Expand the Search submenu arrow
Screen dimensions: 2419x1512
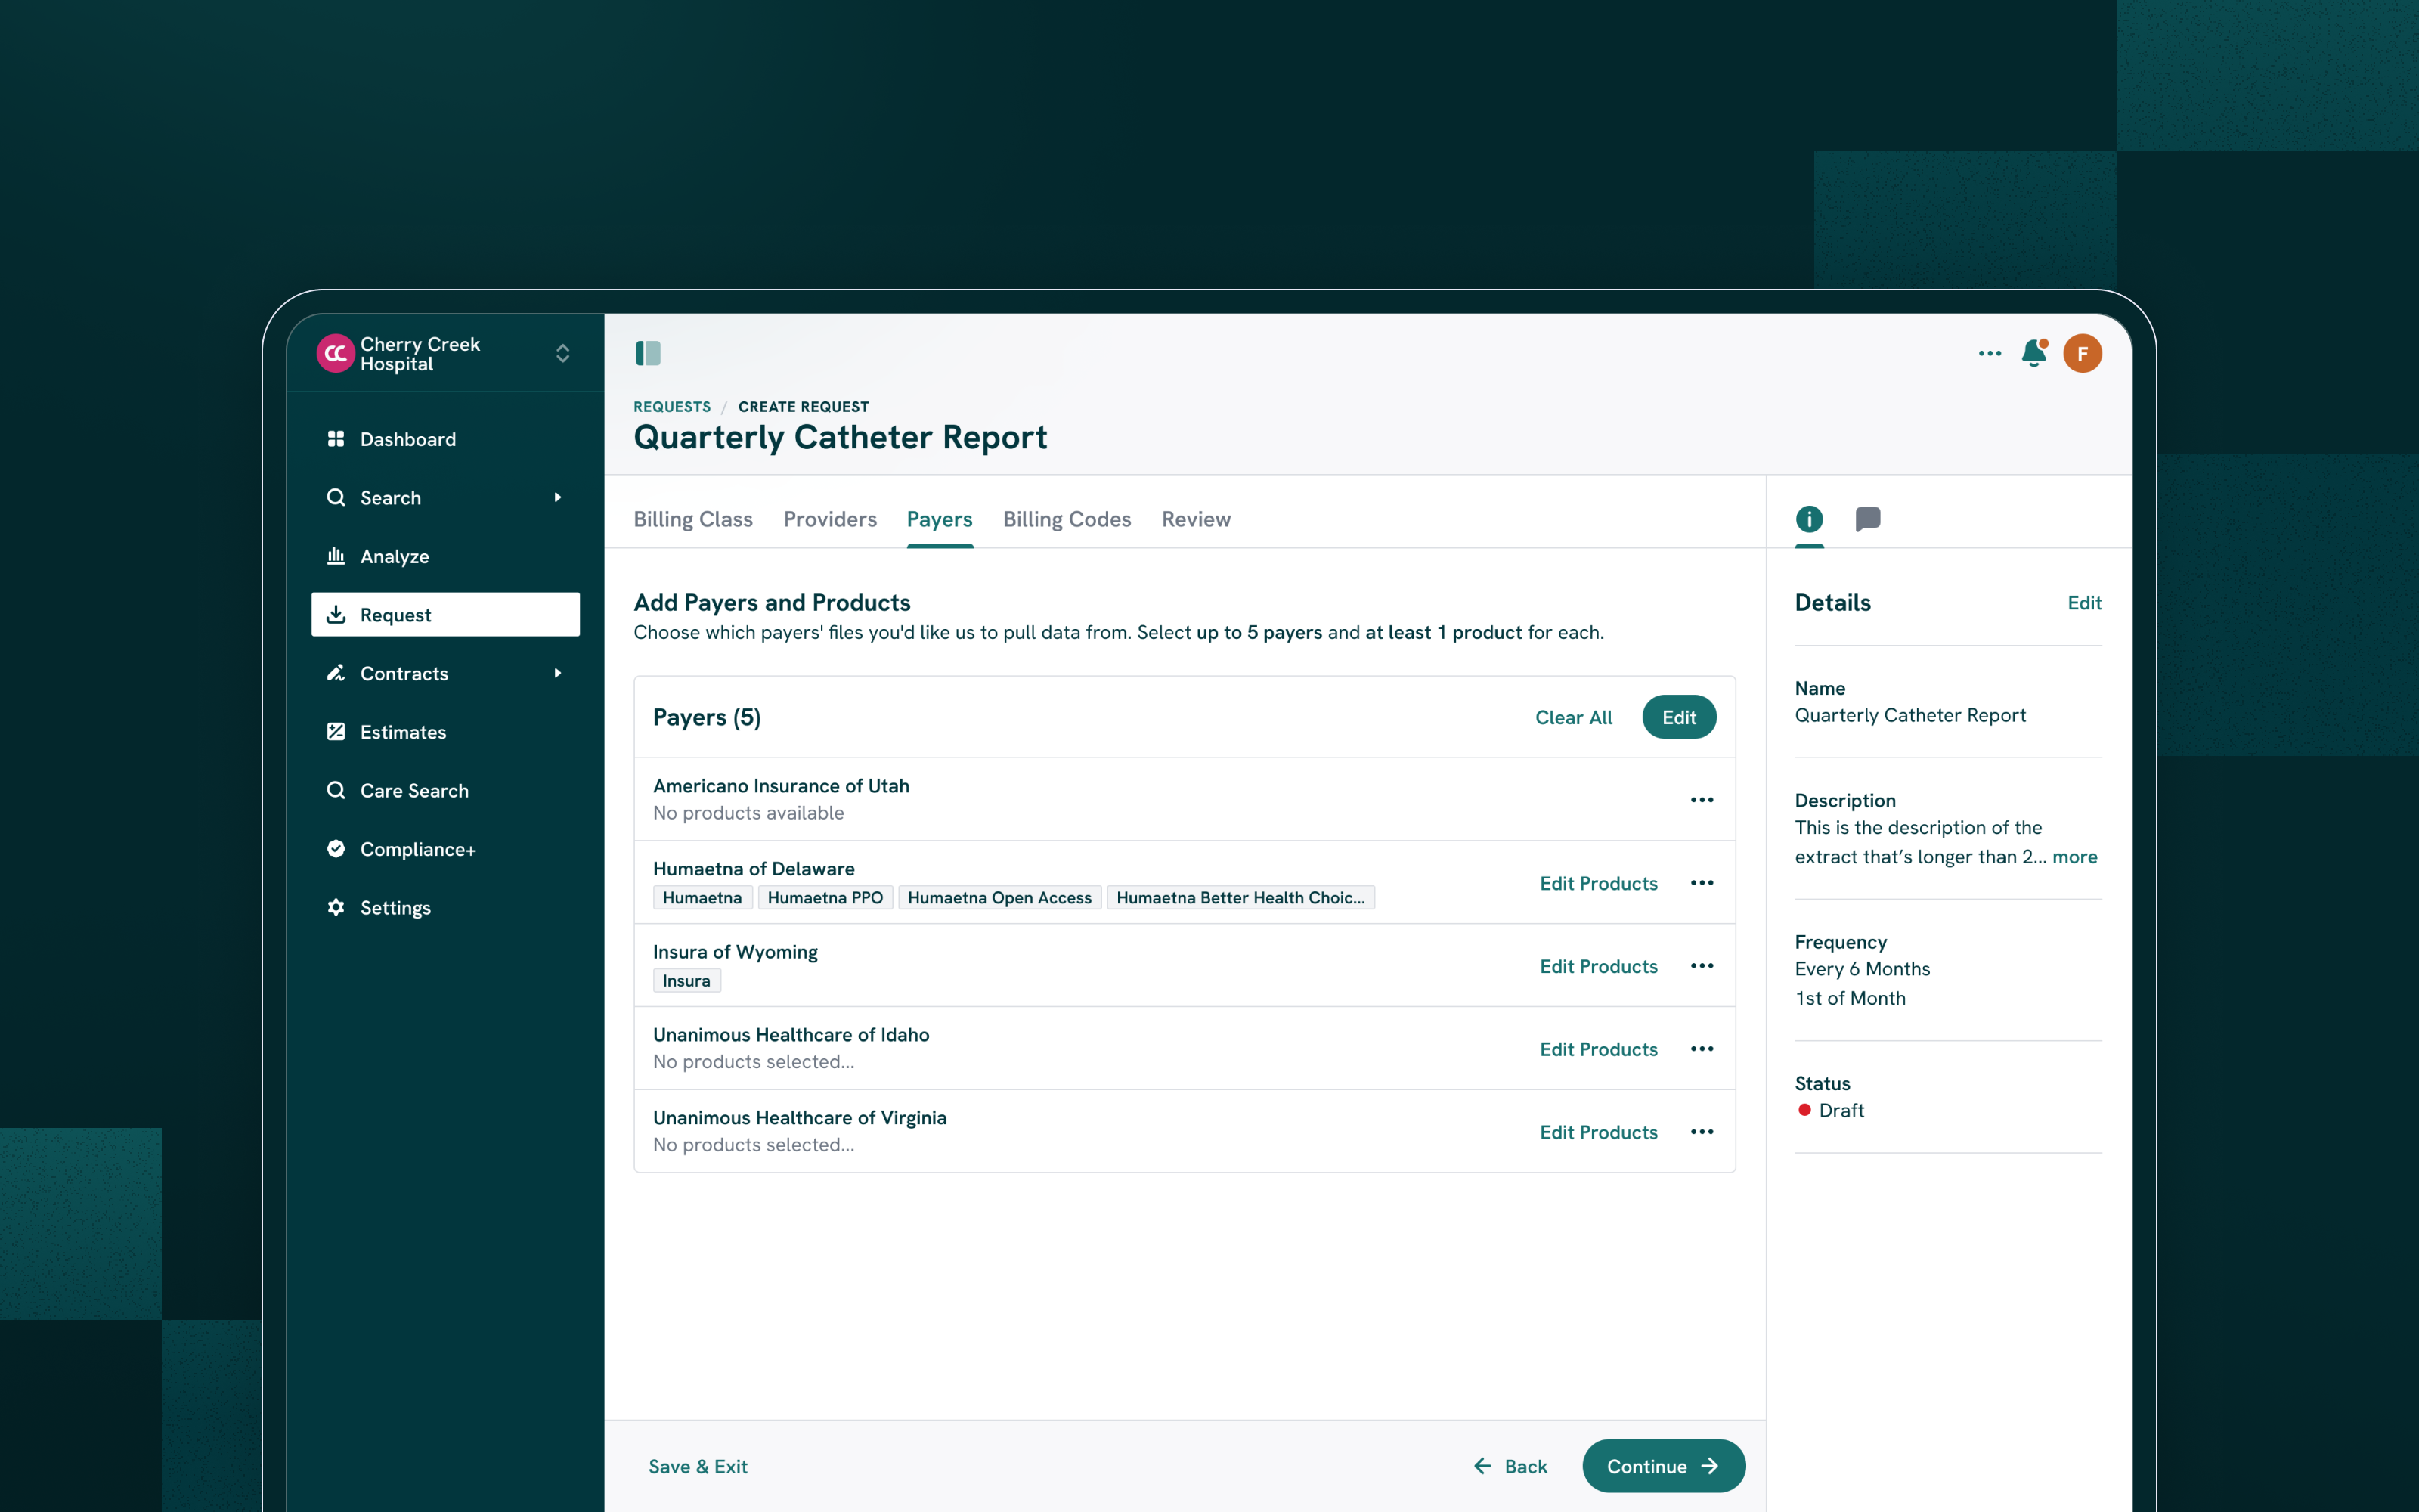coord(558,497)
